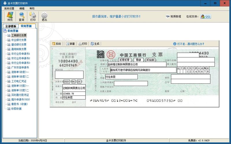Click the stub year field 2020
This screenshot has height=144, width=231.
66,82
